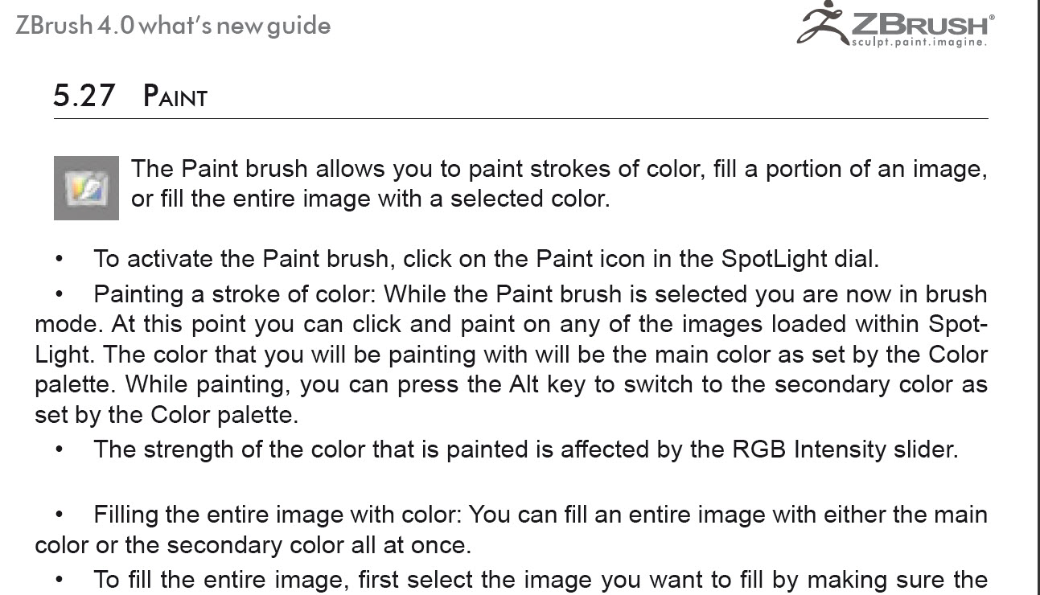Click the "ZBrush 4.0 what's new guide" header
The height and width of the screenshot is (595, 1040).
point(173,26)
